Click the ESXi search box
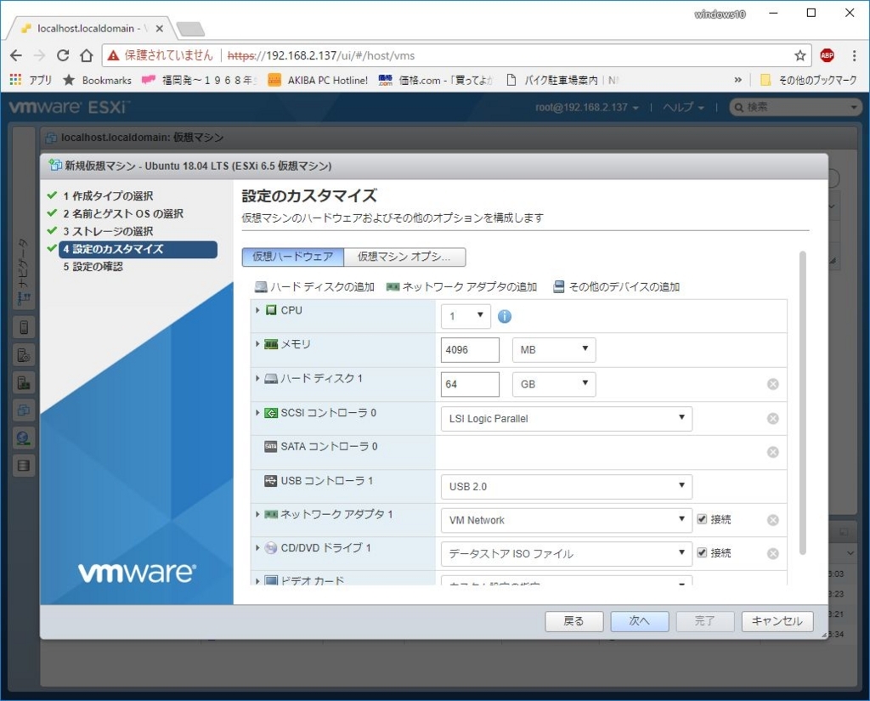 795,107
